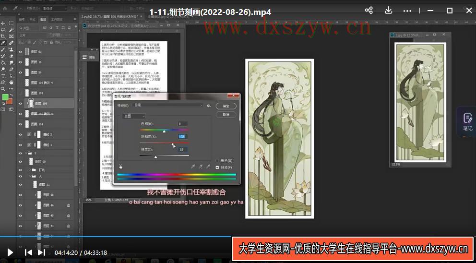This screenshot has height=263, width=476.
Task: Hide the 曲线 1 adjustment layer
Action: click(x=20, y=145)
